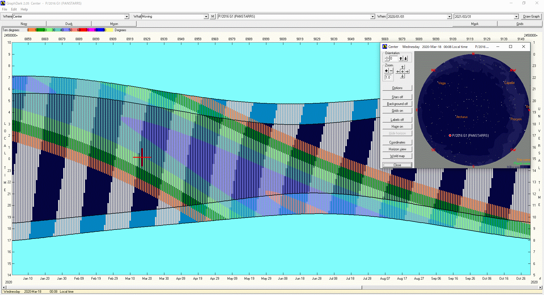Click the Moon button
Screen dimensions: 544x295
(x=114, y=24)
